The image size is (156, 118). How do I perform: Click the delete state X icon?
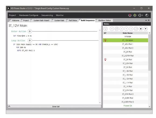click(121, 29)
